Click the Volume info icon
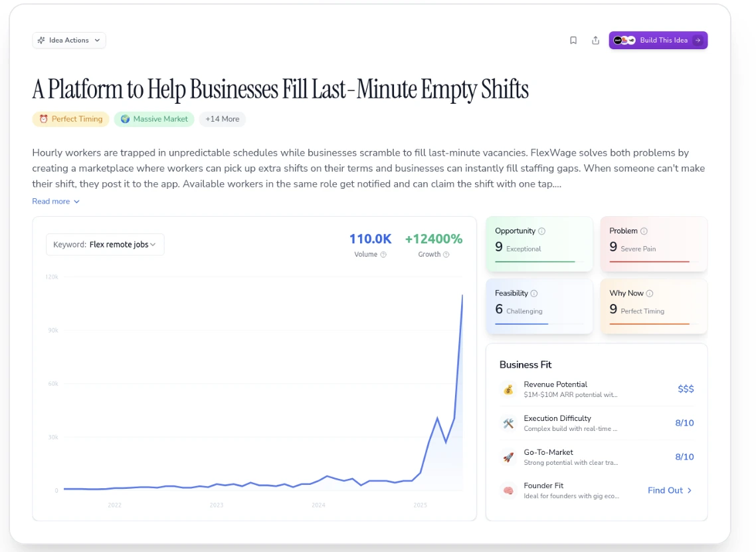 pos(383,255)
